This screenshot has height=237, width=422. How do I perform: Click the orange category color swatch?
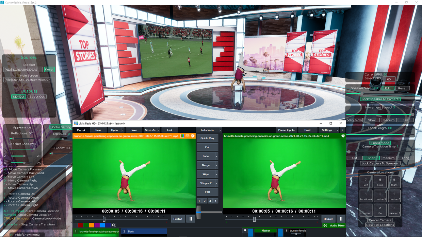(92, 225)
